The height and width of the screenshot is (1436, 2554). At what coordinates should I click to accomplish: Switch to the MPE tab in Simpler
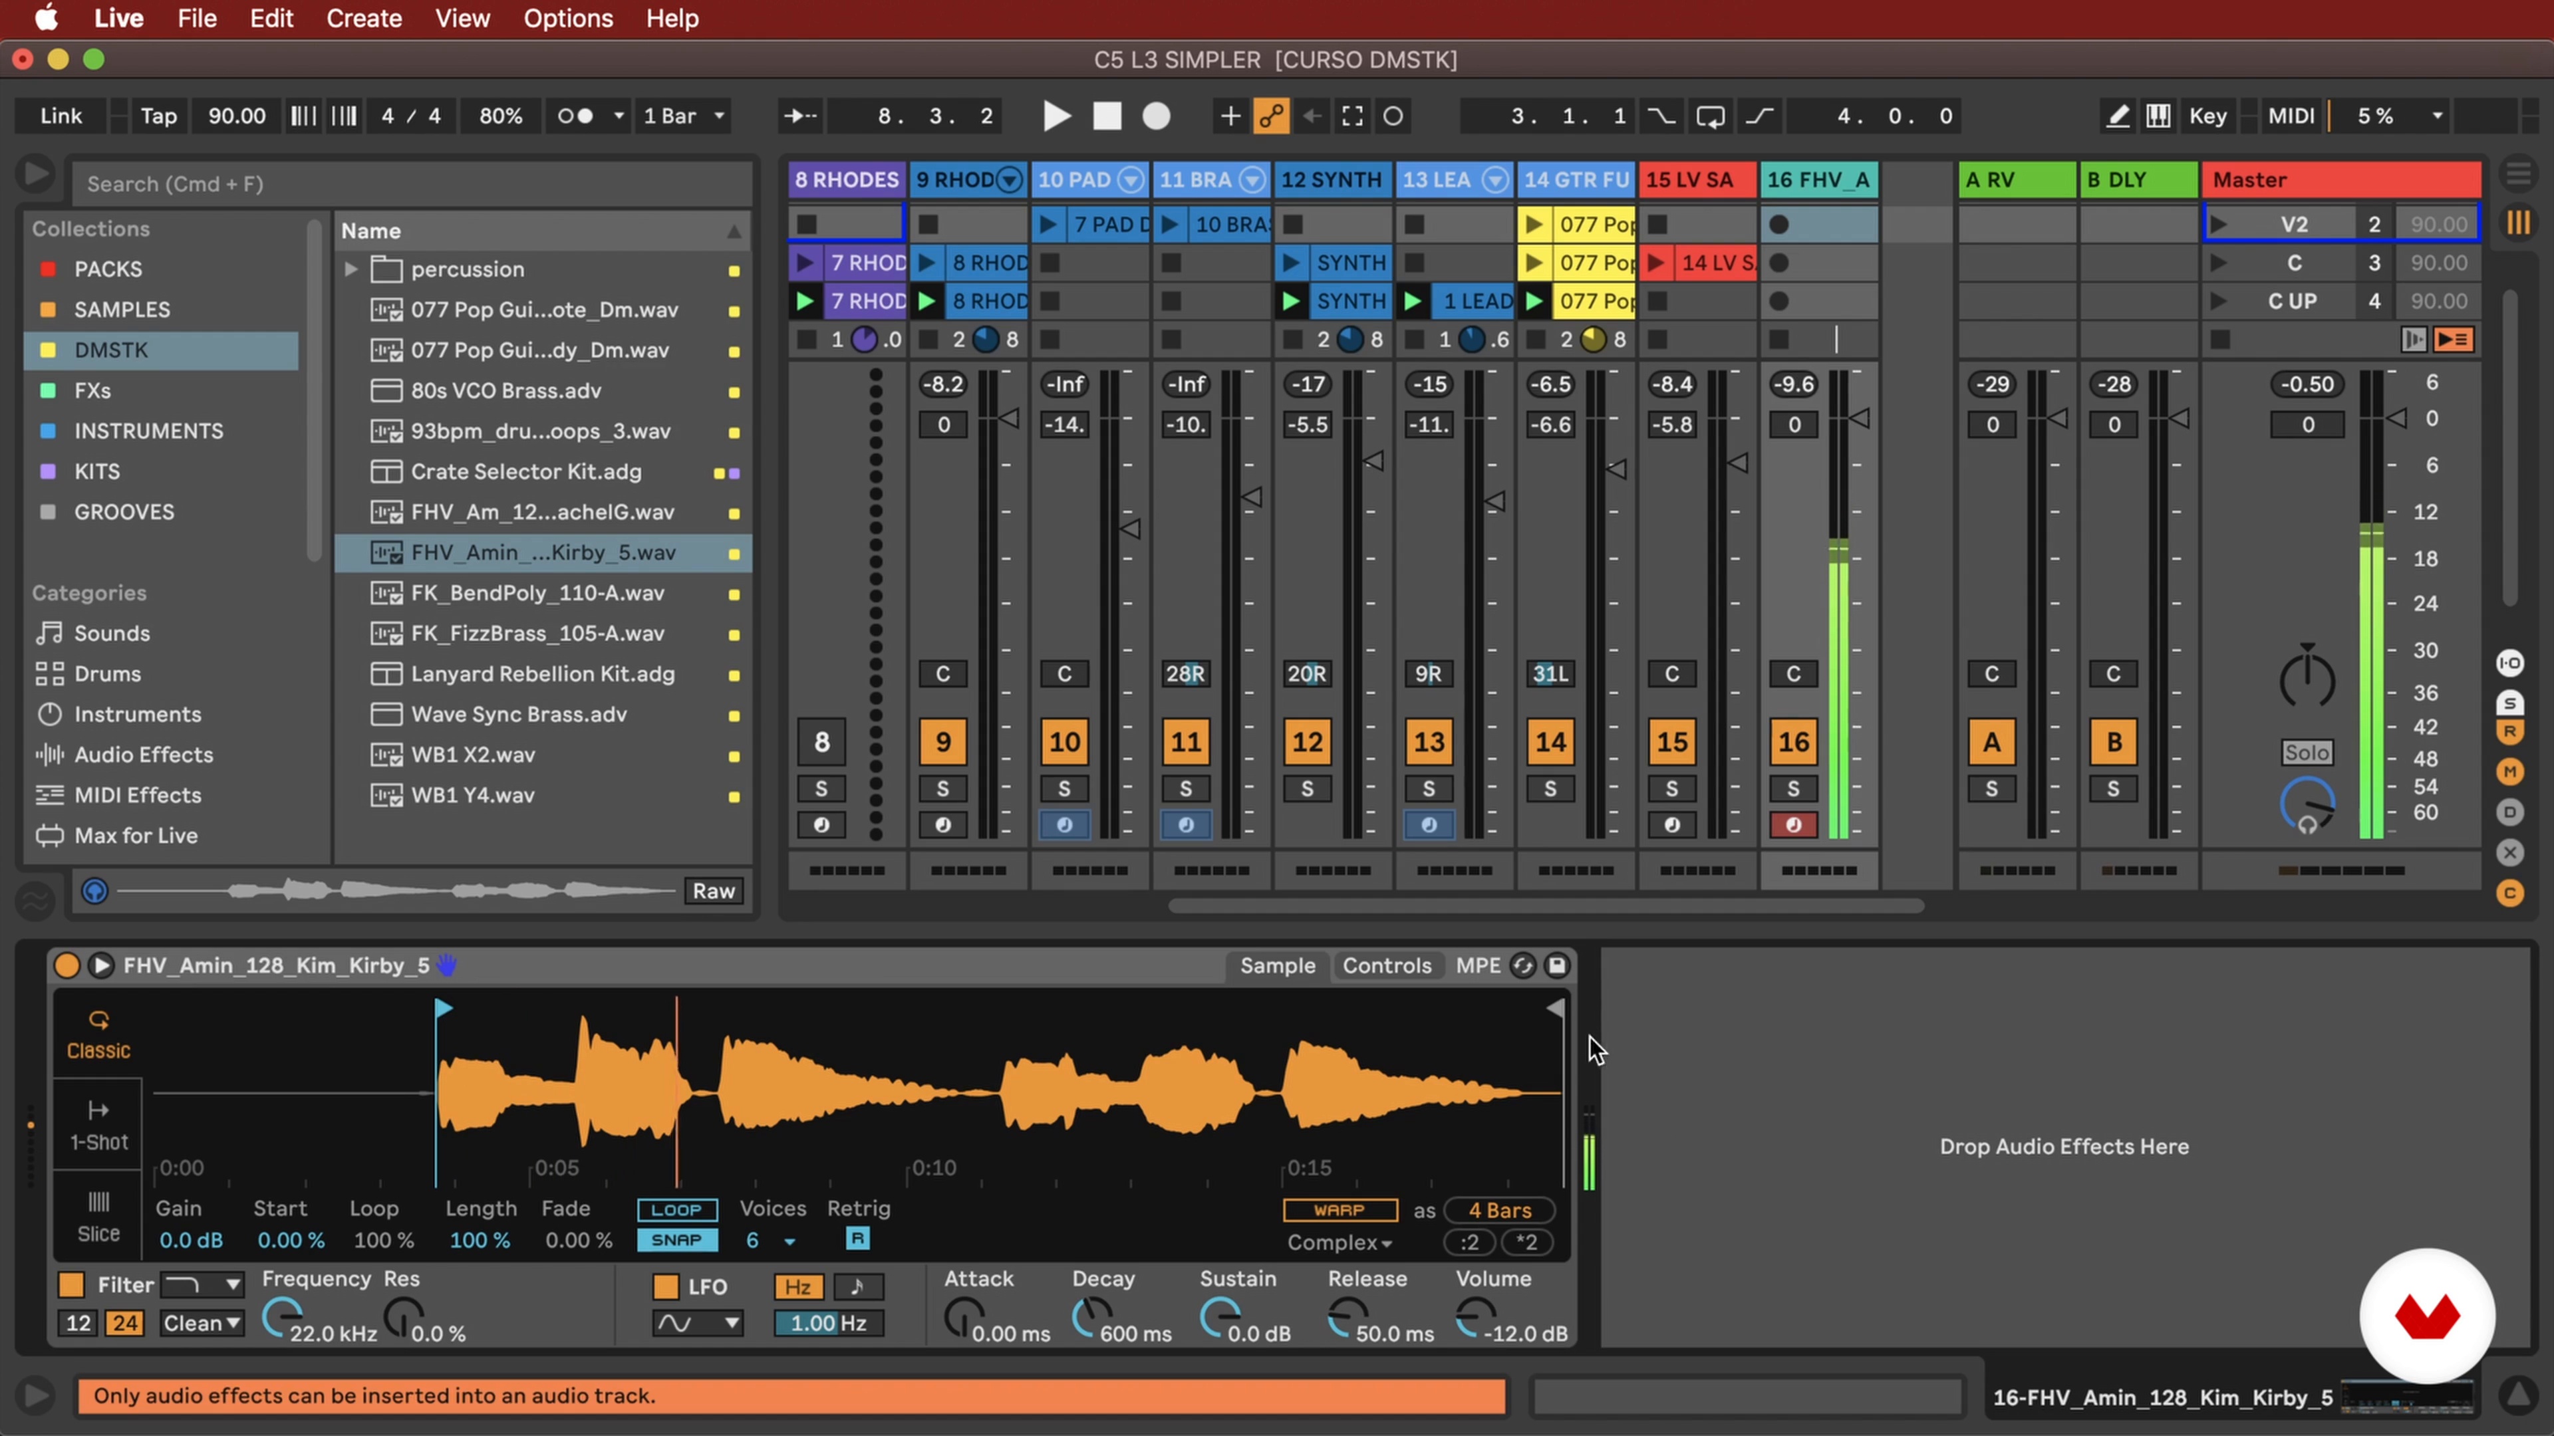click(x=1477, y=965)
